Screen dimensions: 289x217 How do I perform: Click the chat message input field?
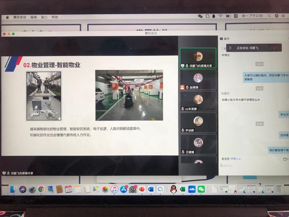point(252,165)
